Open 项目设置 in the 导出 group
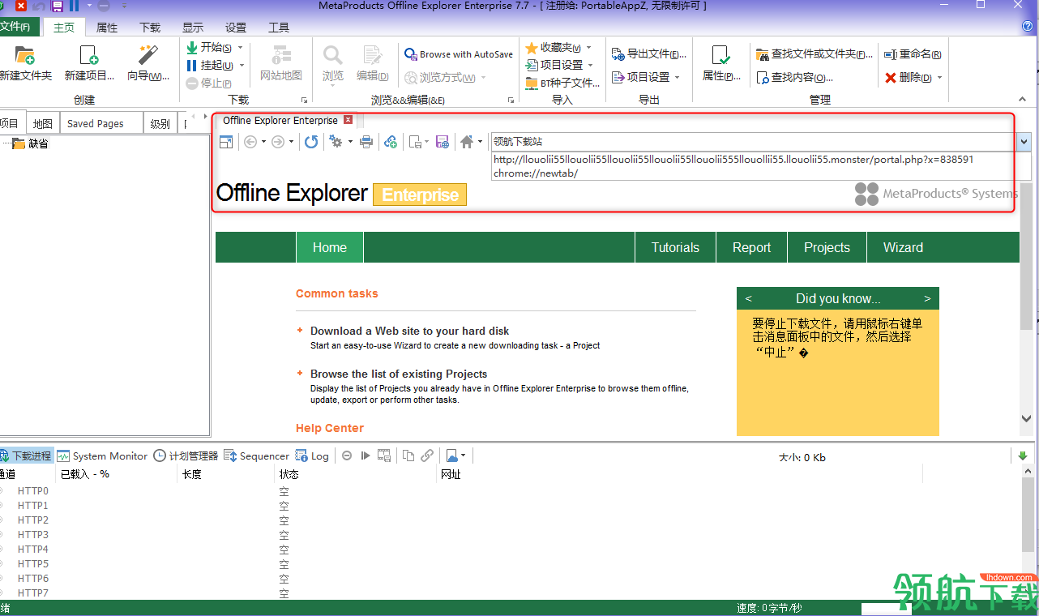The height and width of the screenshot is (616, 1039). pos(646,77)
